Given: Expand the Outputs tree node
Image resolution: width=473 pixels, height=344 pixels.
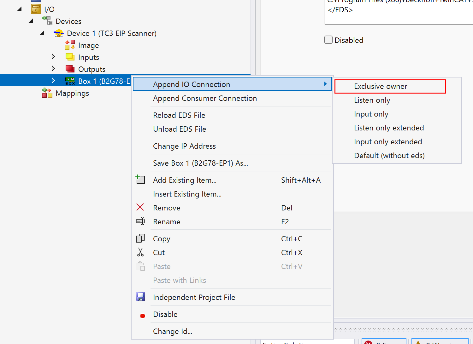Looking at the screenshot, I should [x=53, y=69].
